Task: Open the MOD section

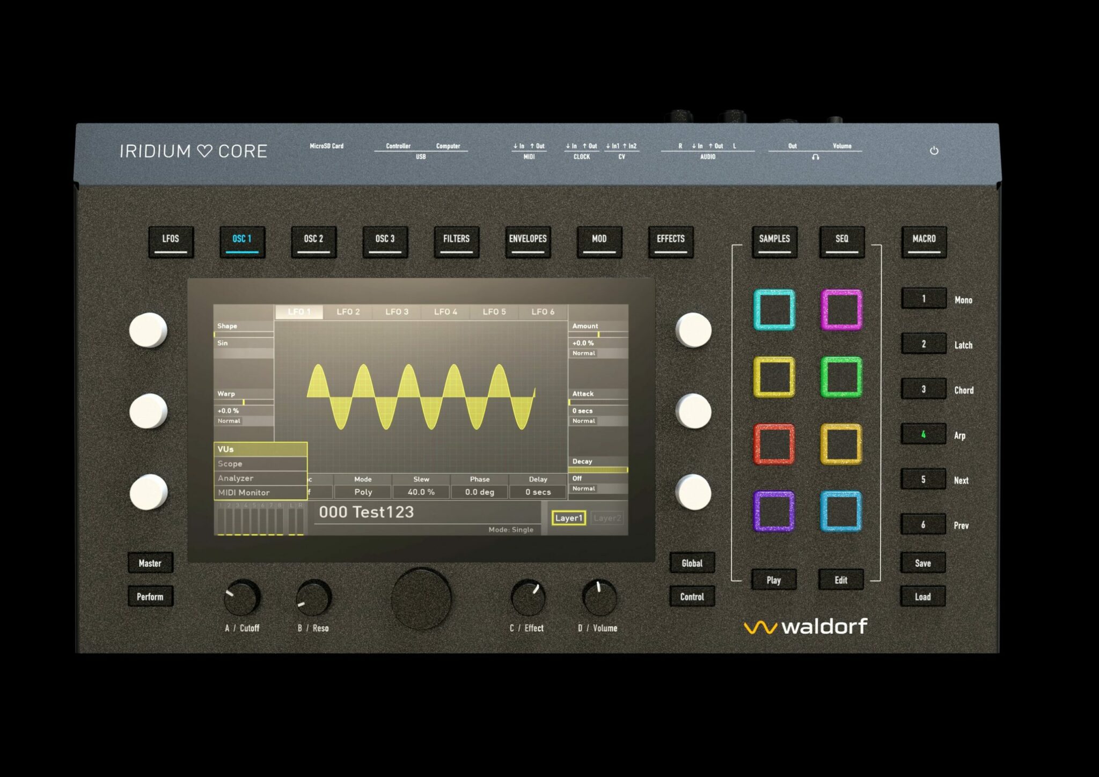Action: [x=599, y=242]
